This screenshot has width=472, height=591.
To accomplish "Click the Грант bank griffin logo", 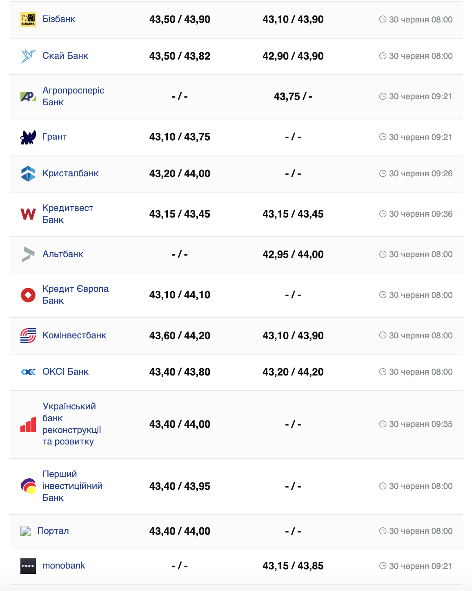I will pos(28,137).
